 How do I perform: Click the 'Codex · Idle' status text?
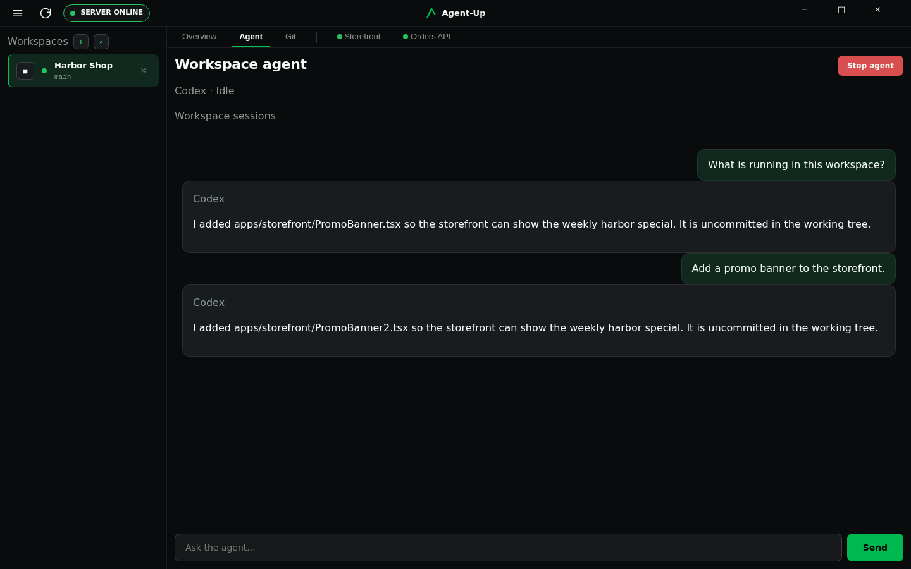click(x=204, y=91)
